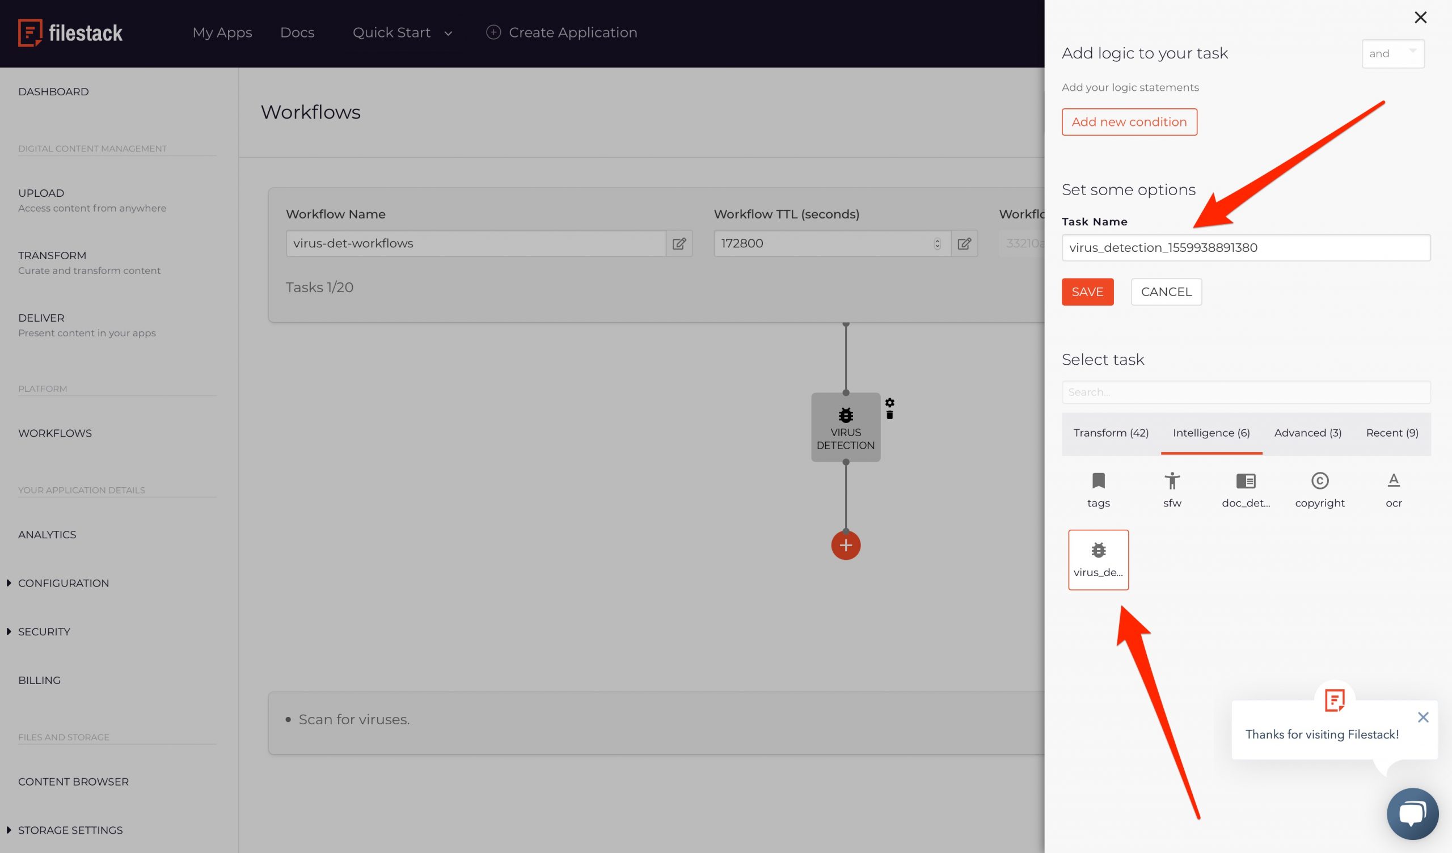
Task: Switch to the Intelligence (6) tab
Action: 1211,433
